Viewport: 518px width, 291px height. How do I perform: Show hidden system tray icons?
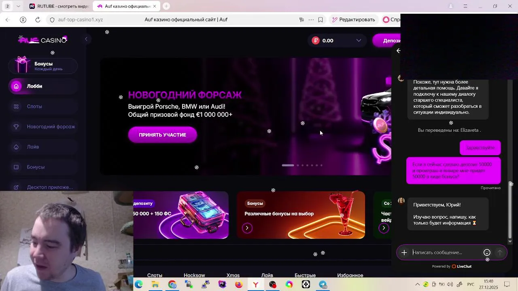click(x=417, y=285)
